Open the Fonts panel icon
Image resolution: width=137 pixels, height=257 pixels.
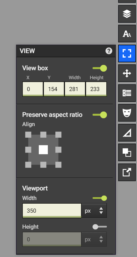[127, 34]
